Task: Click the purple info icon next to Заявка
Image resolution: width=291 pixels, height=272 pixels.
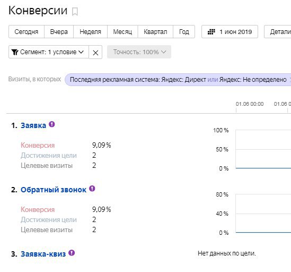Action: 52,124
